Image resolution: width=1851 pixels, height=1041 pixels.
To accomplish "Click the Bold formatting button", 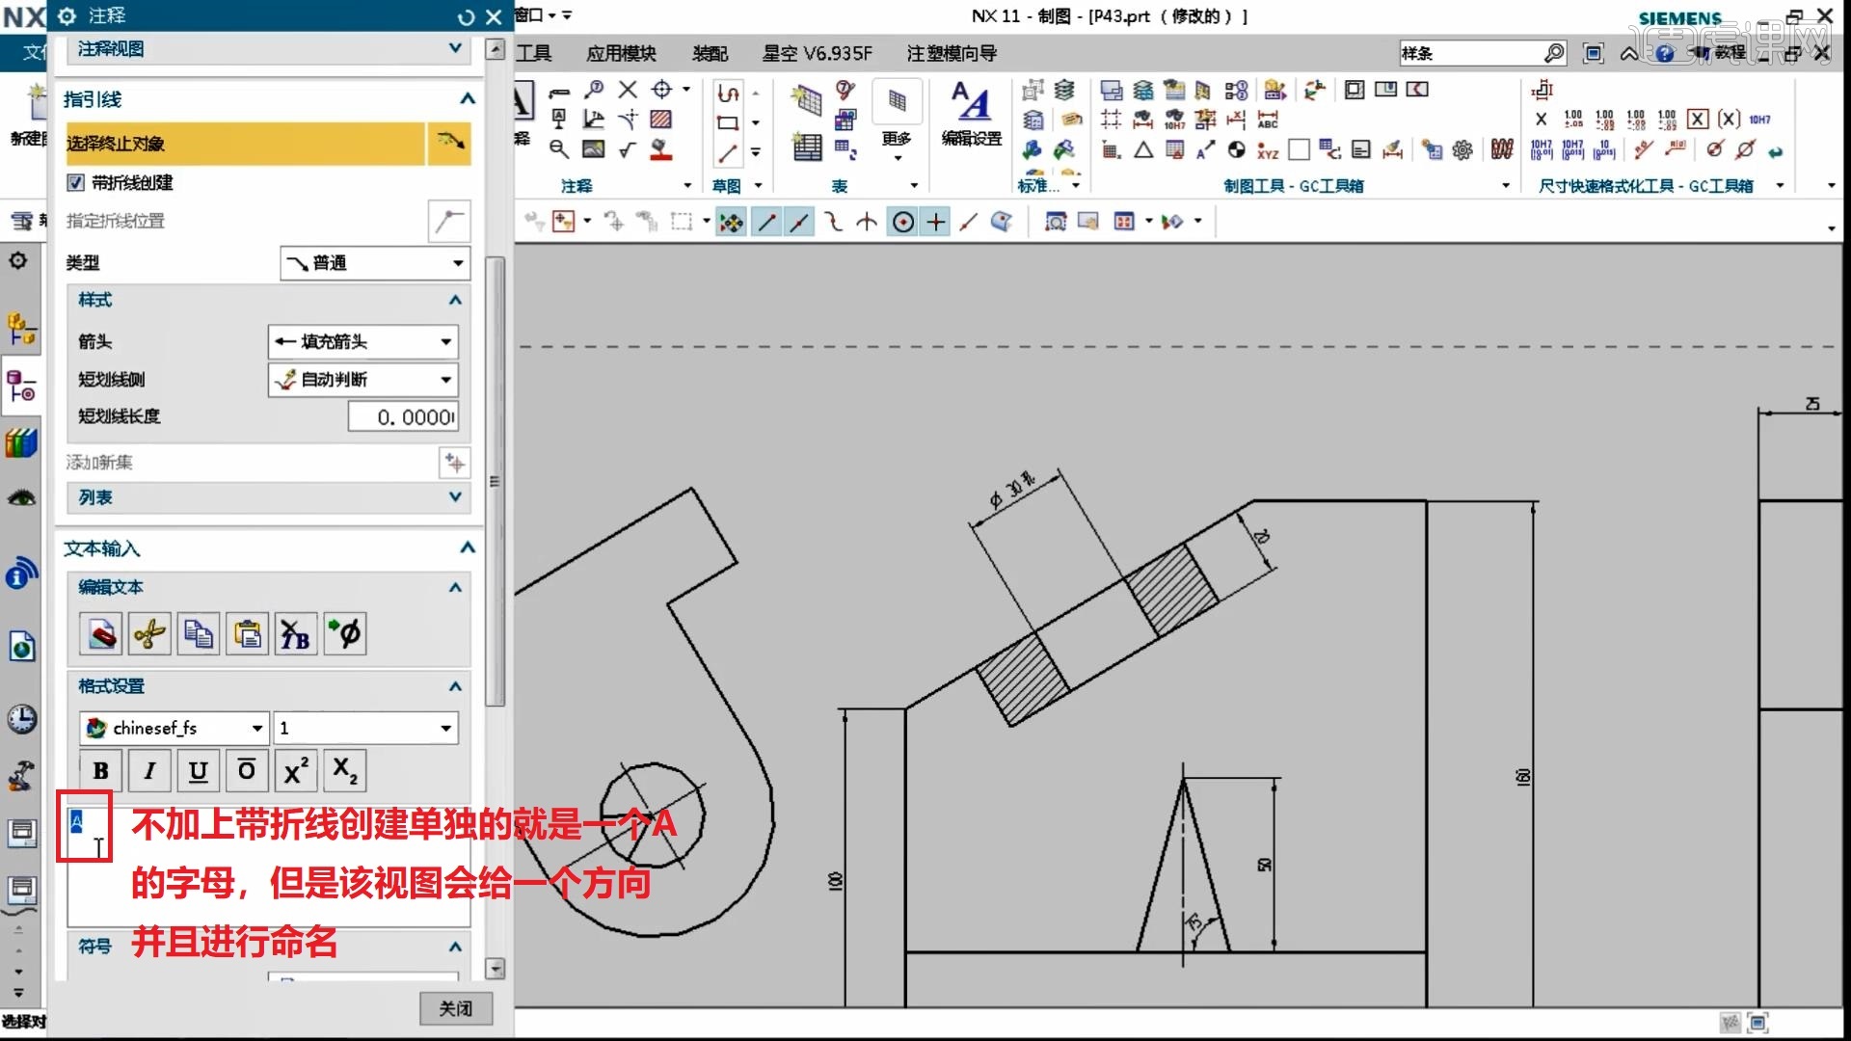I will coord(100,771).
